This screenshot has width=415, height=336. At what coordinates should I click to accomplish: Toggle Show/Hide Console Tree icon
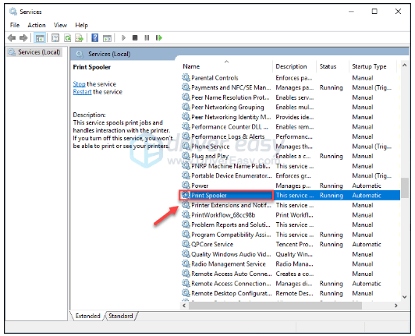[40, 38]
